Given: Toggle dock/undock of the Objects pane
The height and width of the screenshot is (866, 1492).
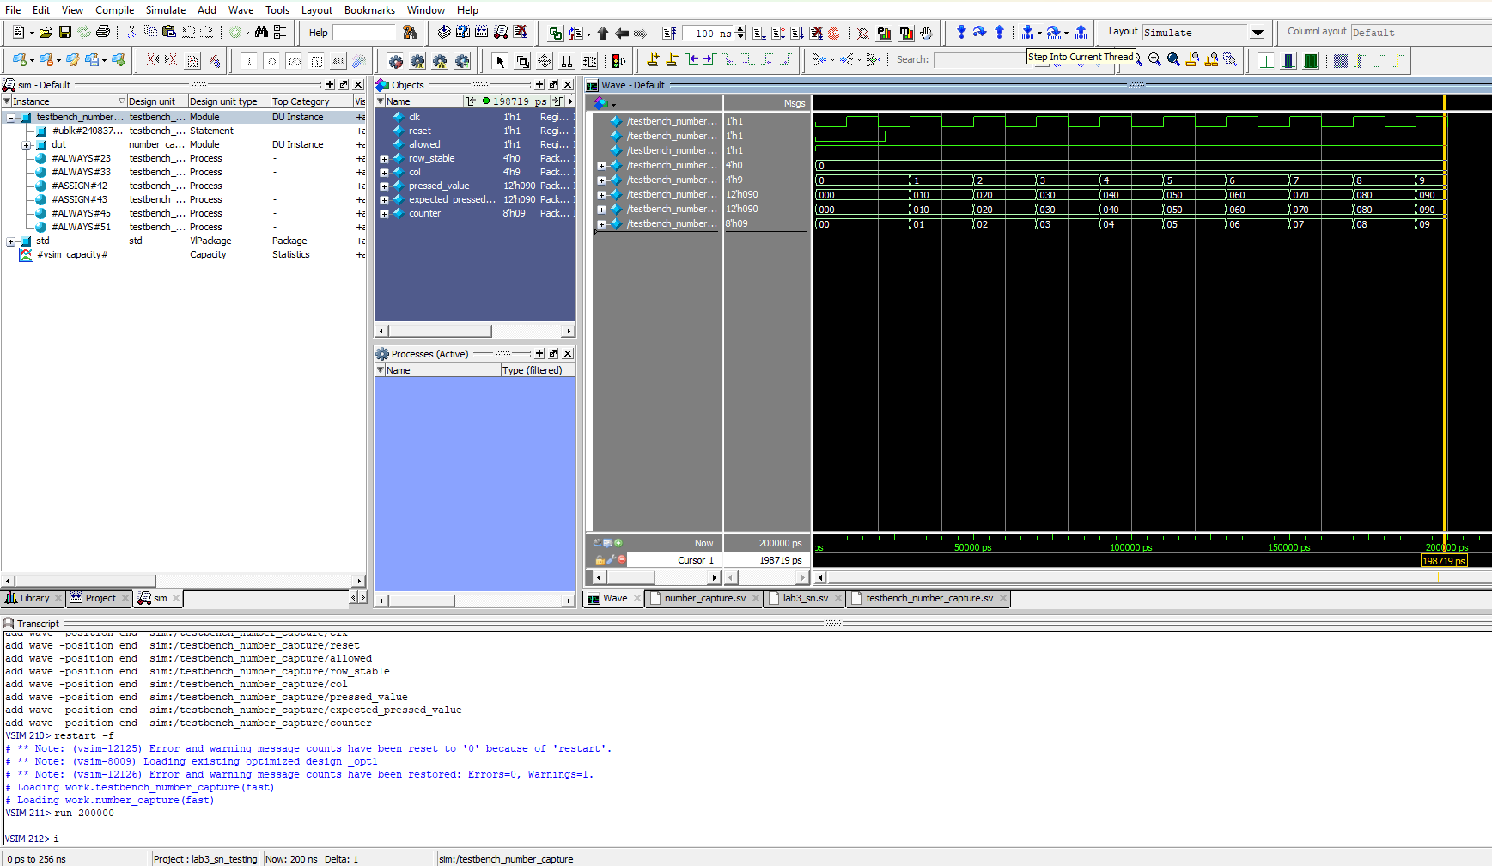Looking at the screenshot, I should [553, 85].
